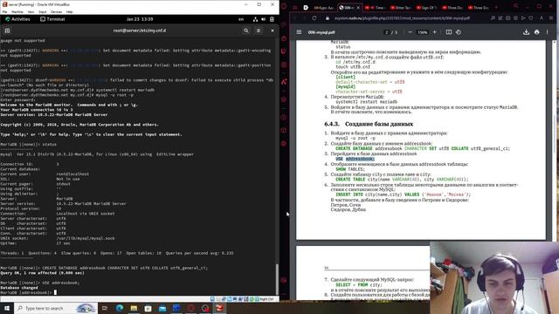
Task: Click the terminal window scrollbar
Action: (x=277, y=279)
